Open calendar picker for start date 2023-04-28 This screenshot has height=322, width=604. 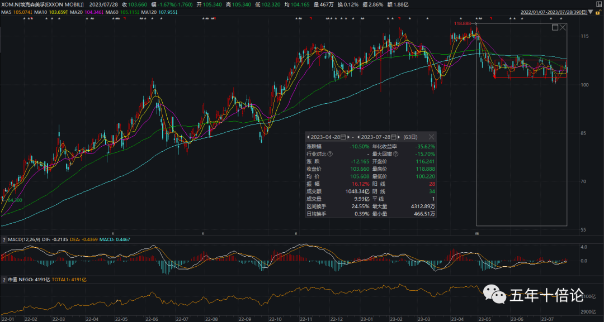[344, 137]
